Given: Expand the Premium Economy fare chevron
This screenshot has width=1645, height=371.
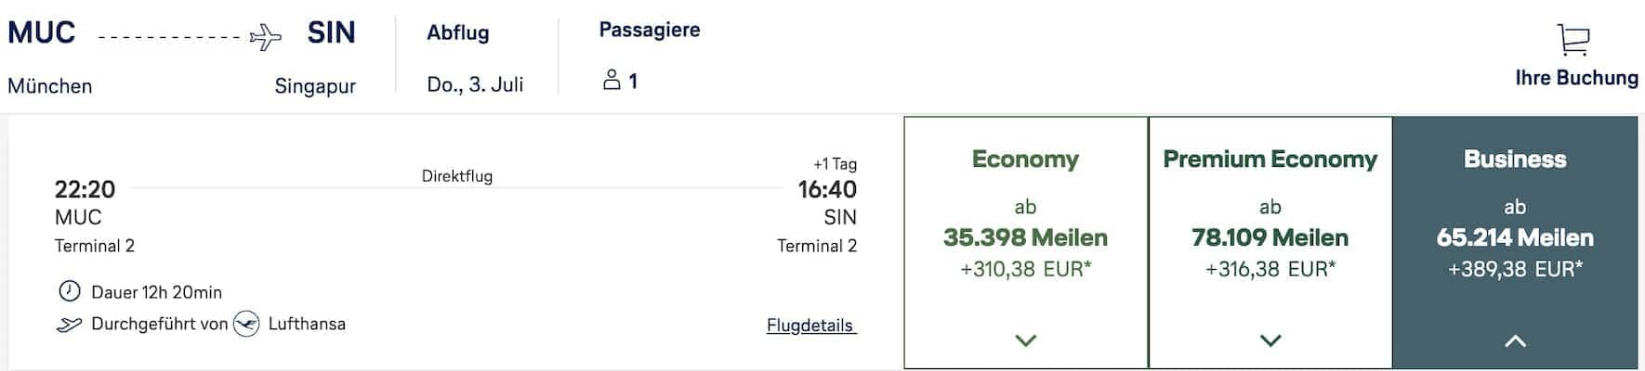Looking at the screenshot, I should pyautogui.click(x=1270, y=340).
